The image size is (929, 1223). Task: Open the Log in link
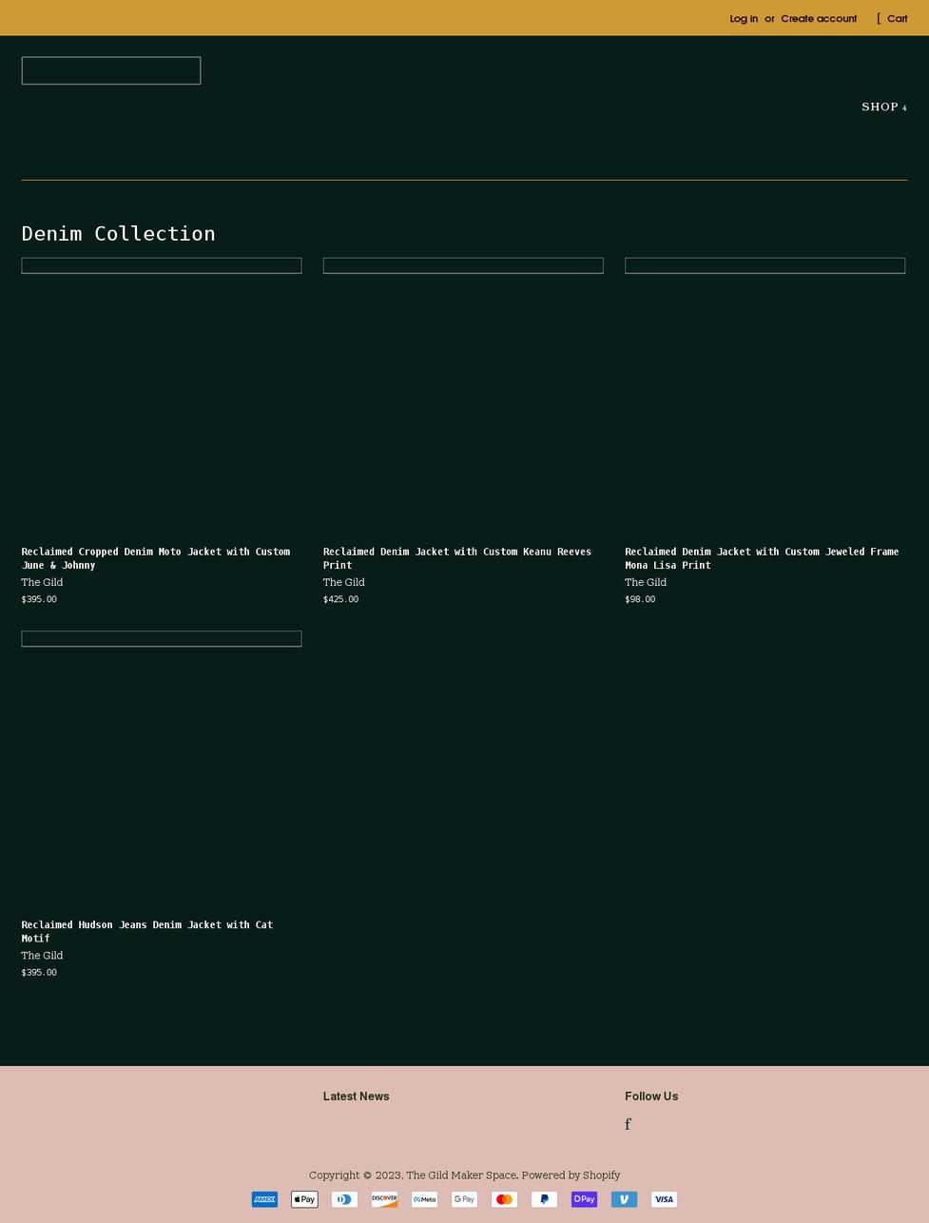pos(744,18)
